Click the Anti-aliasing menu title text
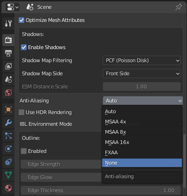187x196 pixels. pos(119,176)
